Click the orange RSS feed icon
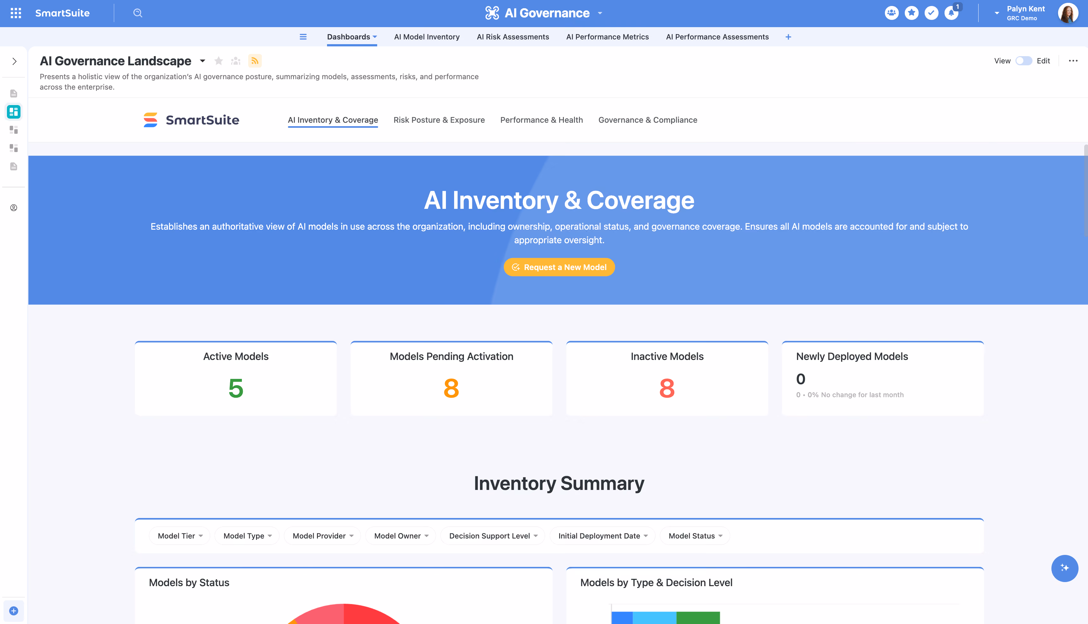 click(x=255, y=61)
